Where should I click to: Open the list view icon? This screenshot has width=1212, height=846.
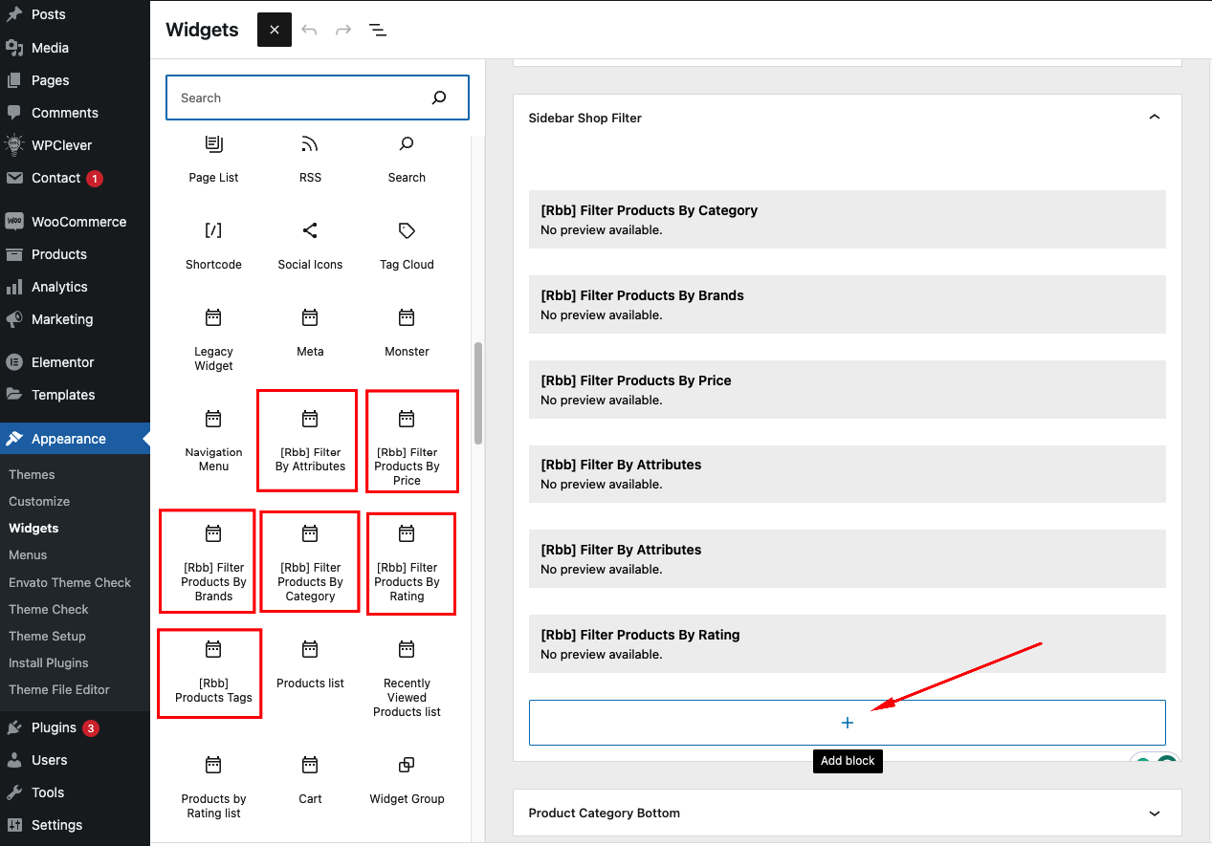378,30
